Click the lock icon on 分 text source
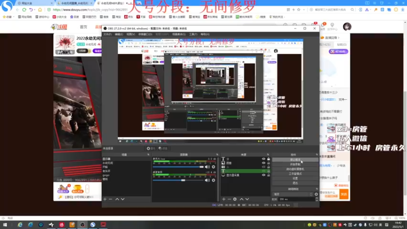 (x=269, y=159)
